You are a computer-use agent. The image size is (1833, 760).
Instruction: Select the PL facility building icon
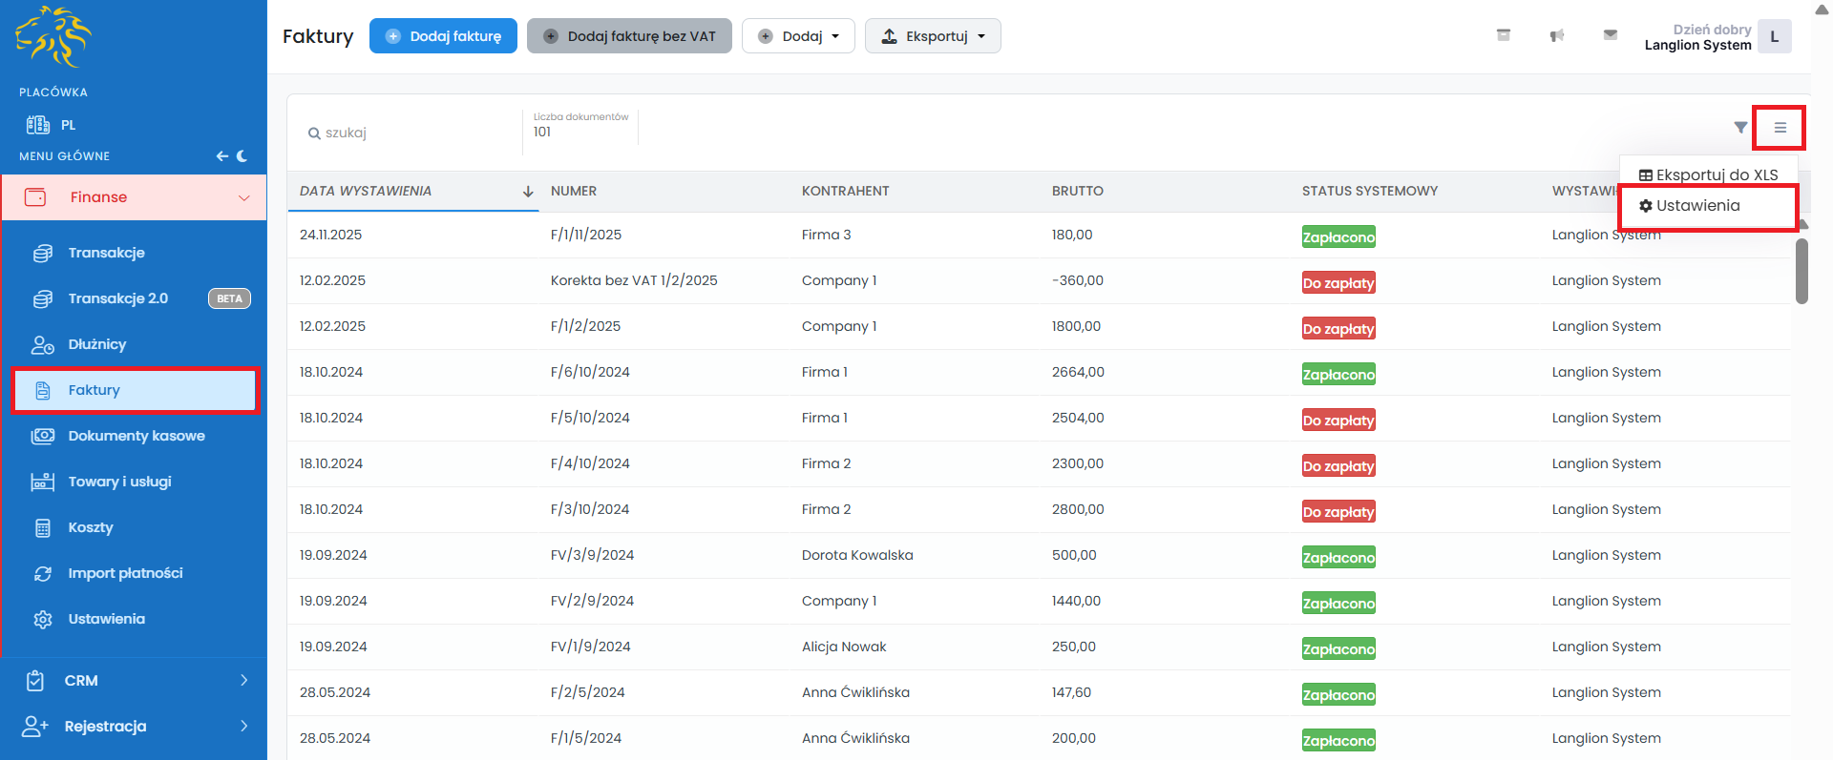(x=38, y=125)
